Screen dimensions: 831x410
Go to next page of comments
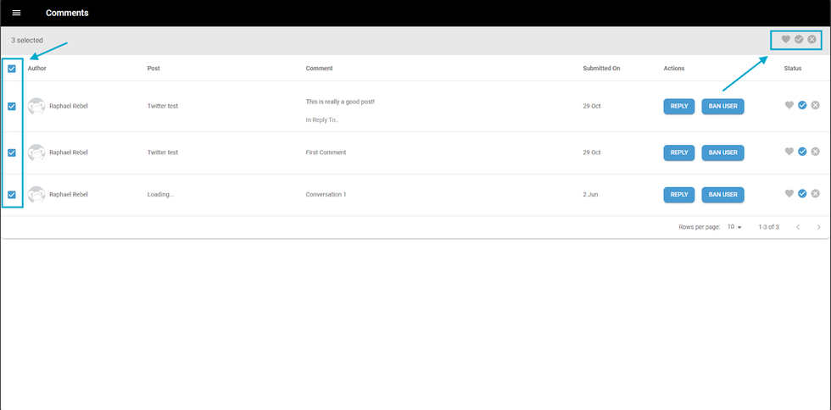(818, 227)
